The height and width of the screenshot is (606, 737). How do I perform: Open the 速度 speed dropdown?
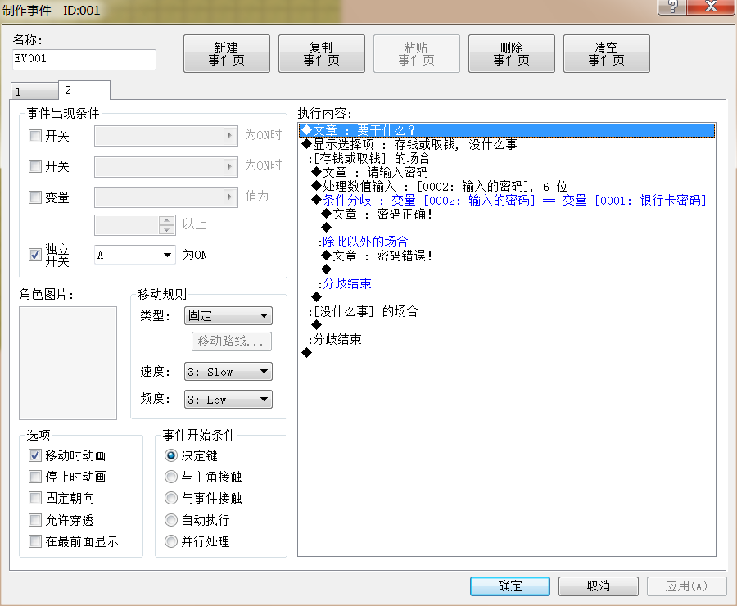(x=228, y=372)
